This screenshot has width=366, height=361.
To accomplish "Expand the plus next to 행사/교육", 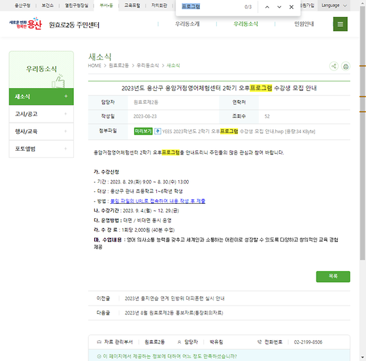I will point(65,131).
